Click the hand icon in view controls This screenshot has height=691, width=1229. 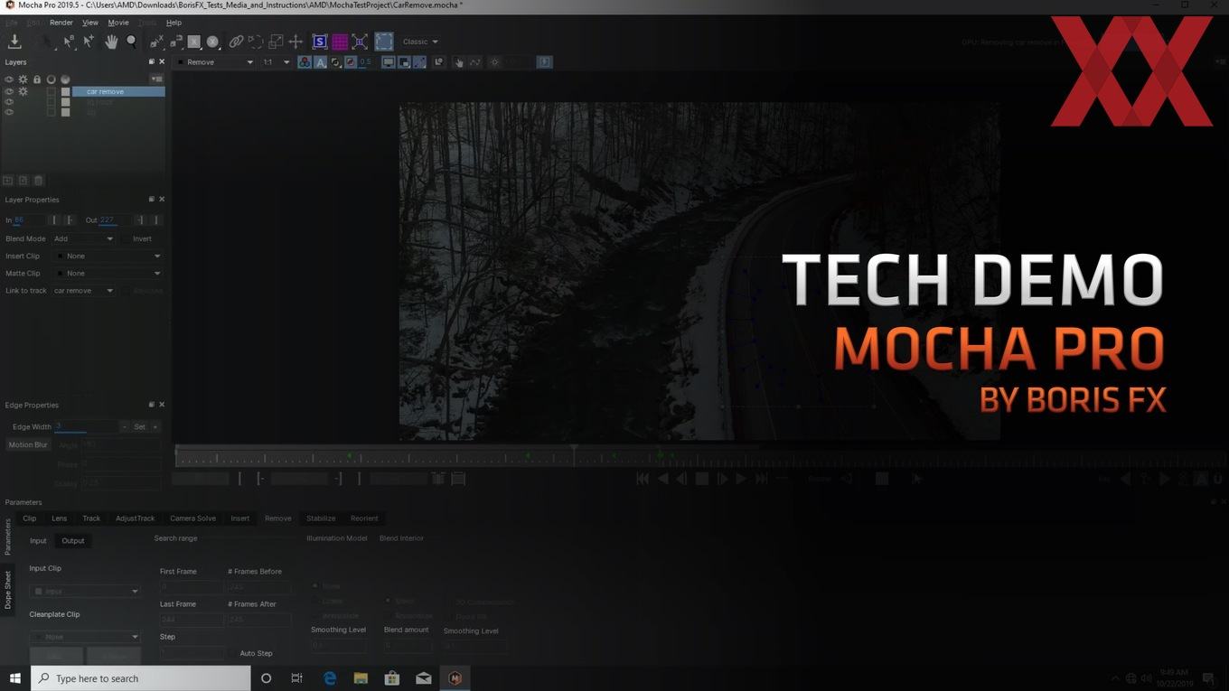pos(459,62)
